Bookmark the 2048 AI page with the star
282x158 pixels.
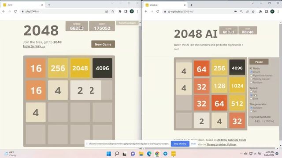coord(253,11)
